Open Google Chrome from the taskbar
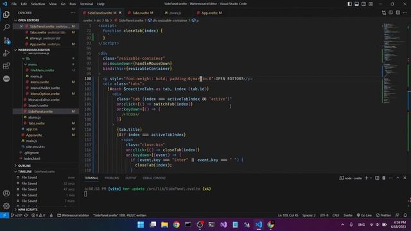 pyautogui.click(x=177, y=225)
